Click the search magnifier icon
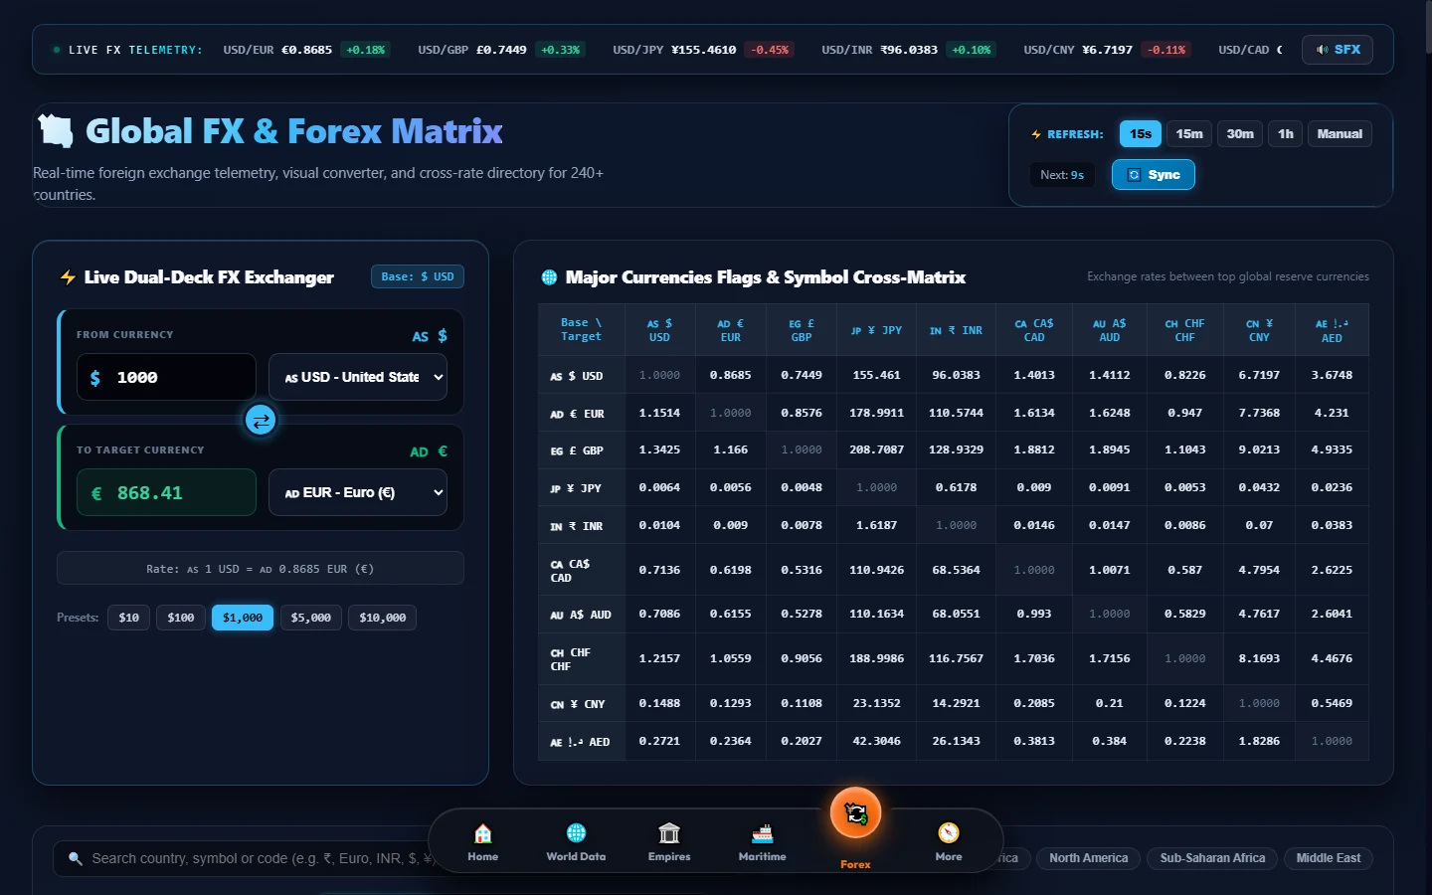 (x=75, y=858)
